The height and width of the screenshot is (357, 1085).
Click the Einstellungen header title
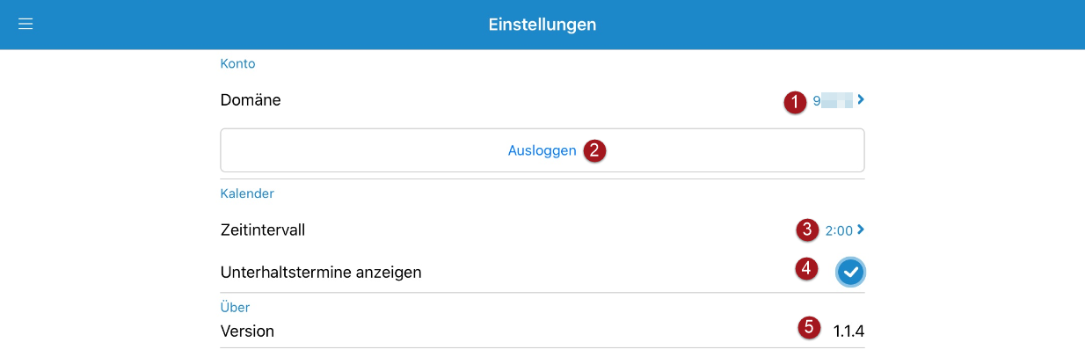(542, 25)
